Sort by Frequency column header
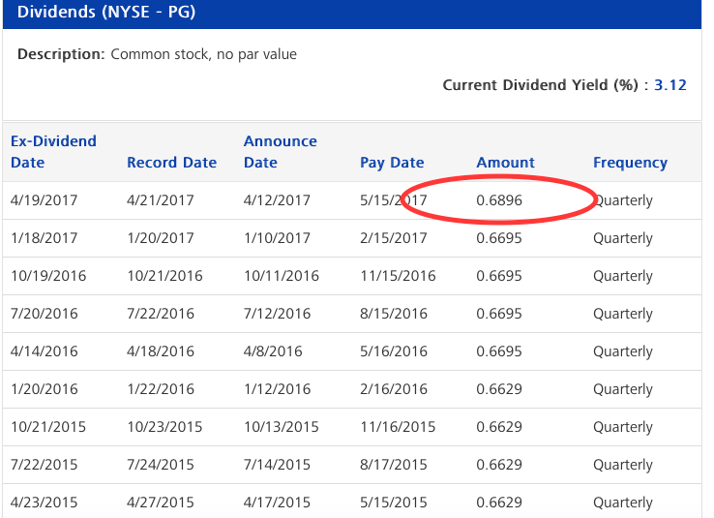 [x=630, y=163]
